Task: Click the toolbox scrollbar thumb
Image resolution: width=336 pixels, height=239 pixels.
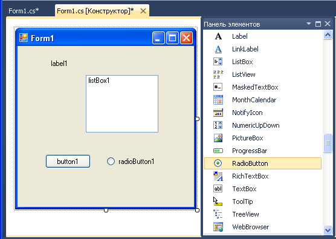Action: tap(328, 143)
